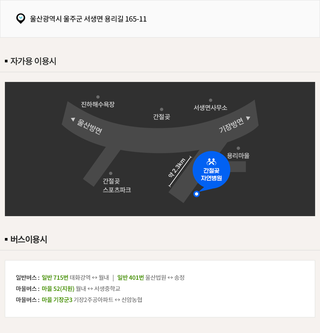Click the 간절곶 landmark dot on map
Viewport: 320px width, 333px height.
(x=162, y=109)
